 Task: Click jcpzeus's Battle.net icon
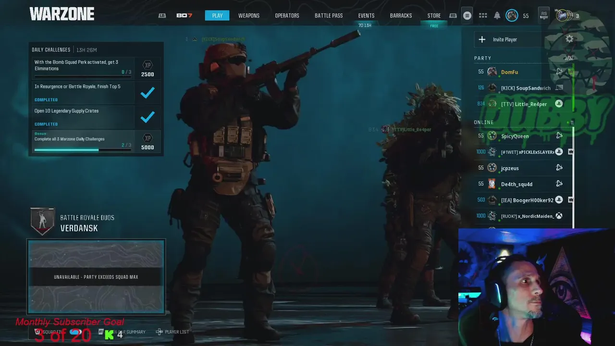[x=559, y=168]
